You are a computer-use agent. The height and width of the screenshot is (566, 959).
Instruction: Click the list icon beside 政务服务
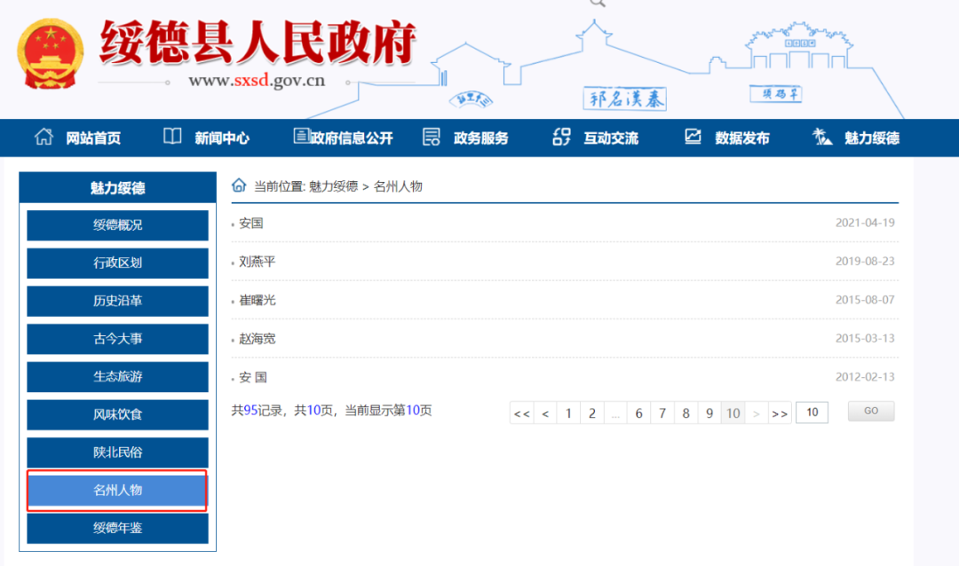click(x=432, y=137)
